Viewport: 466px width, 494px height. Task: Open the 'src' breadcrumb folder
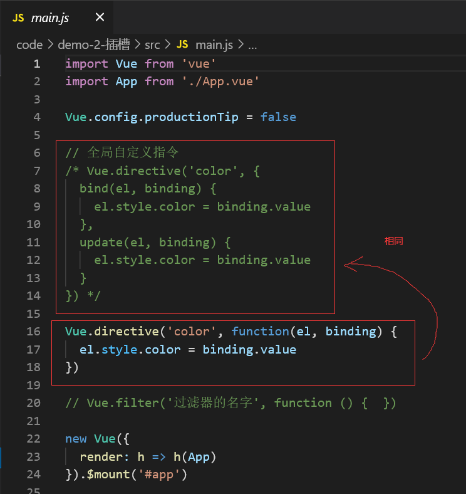click(x=152, y=45)
